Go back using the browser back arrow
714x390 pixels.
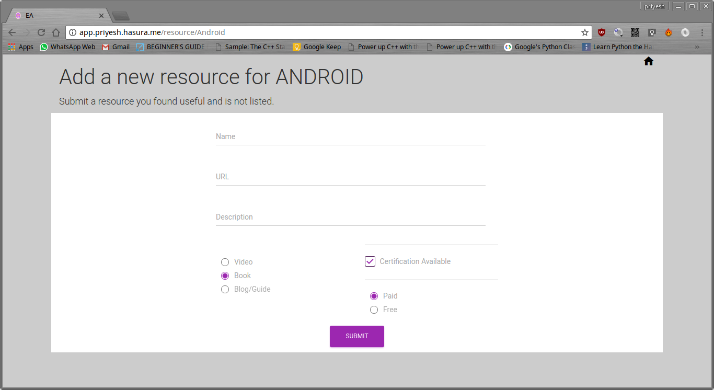[x=12, y=32]
